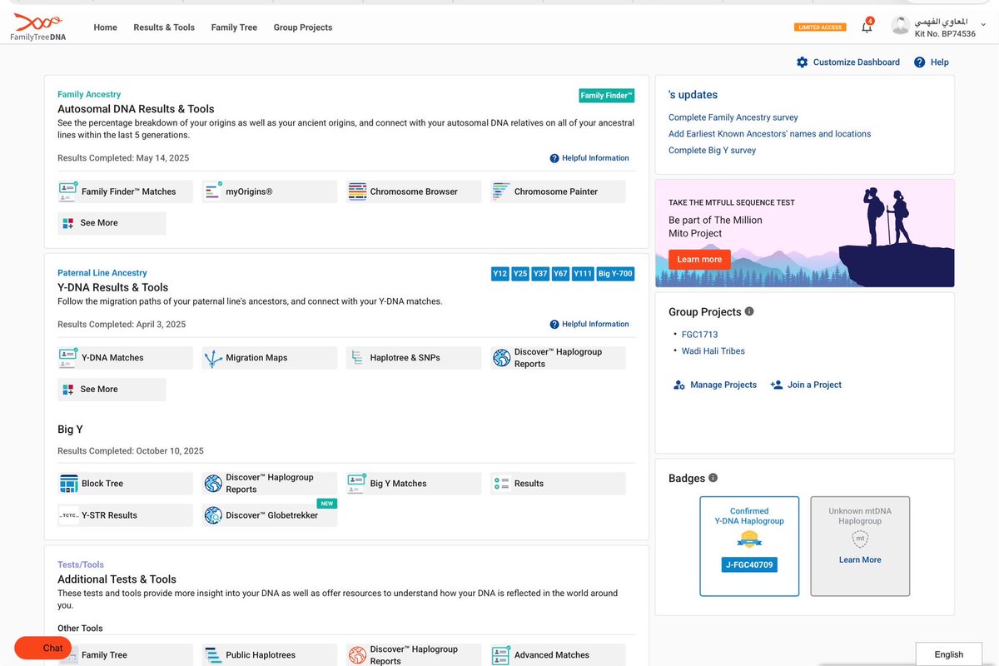Open Big Y Matches tile
This screenshot has height=666, width=999.
click(x=414, y=484)
